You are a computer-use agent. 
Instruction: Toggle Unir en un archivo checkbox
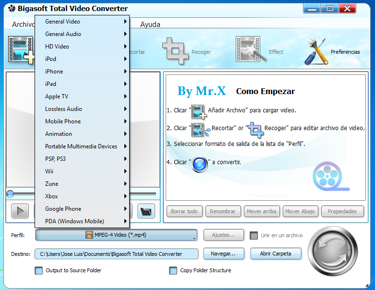[x=254, y=235]
